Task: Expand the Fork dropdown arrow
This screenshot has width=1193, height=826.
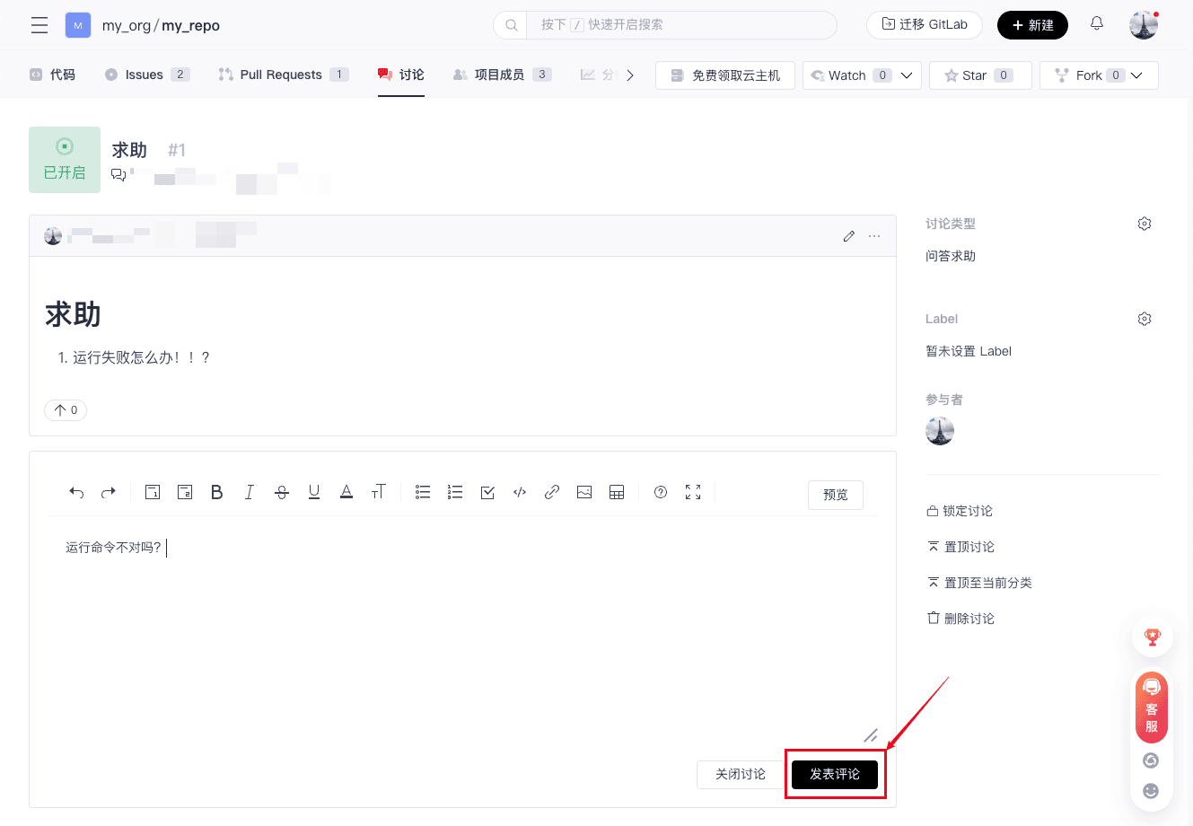Action: click(x=1137, y=75)
